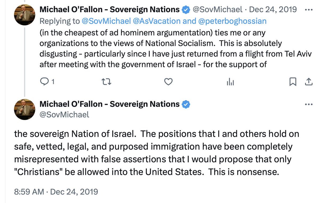Viewport: 320px width, 203px height.
Task: View analytics for the first tweet
Action: tap(230, 82)
